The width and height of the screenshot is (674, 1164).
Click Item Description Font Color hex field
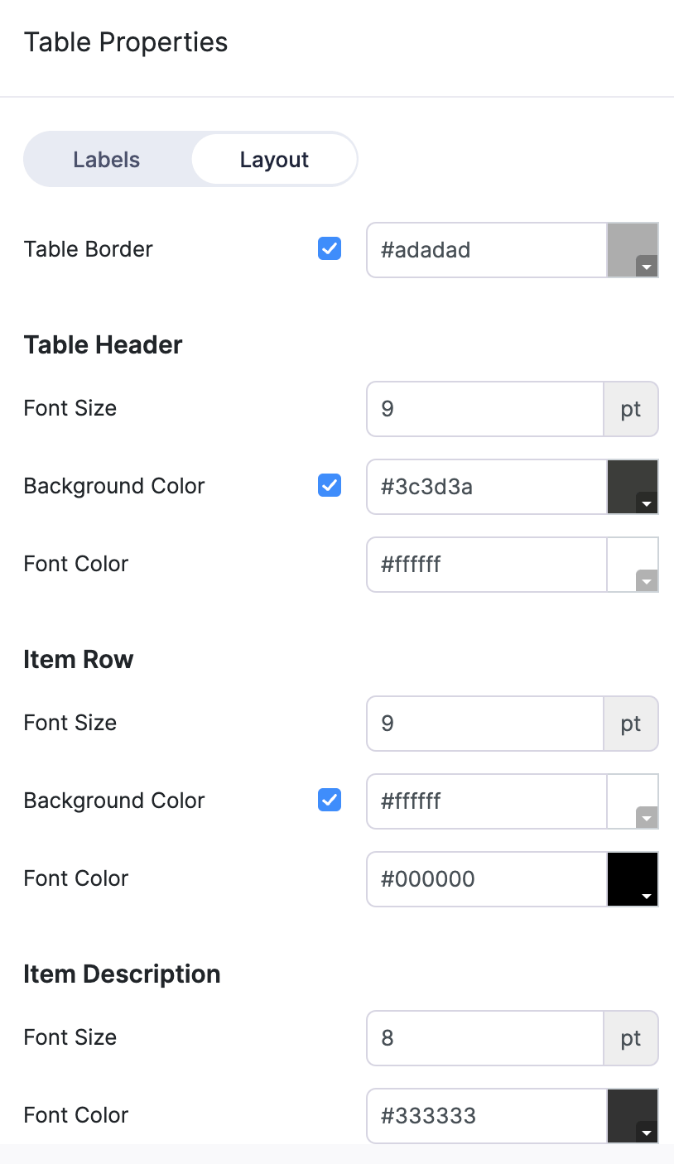tap(487, 1116)
